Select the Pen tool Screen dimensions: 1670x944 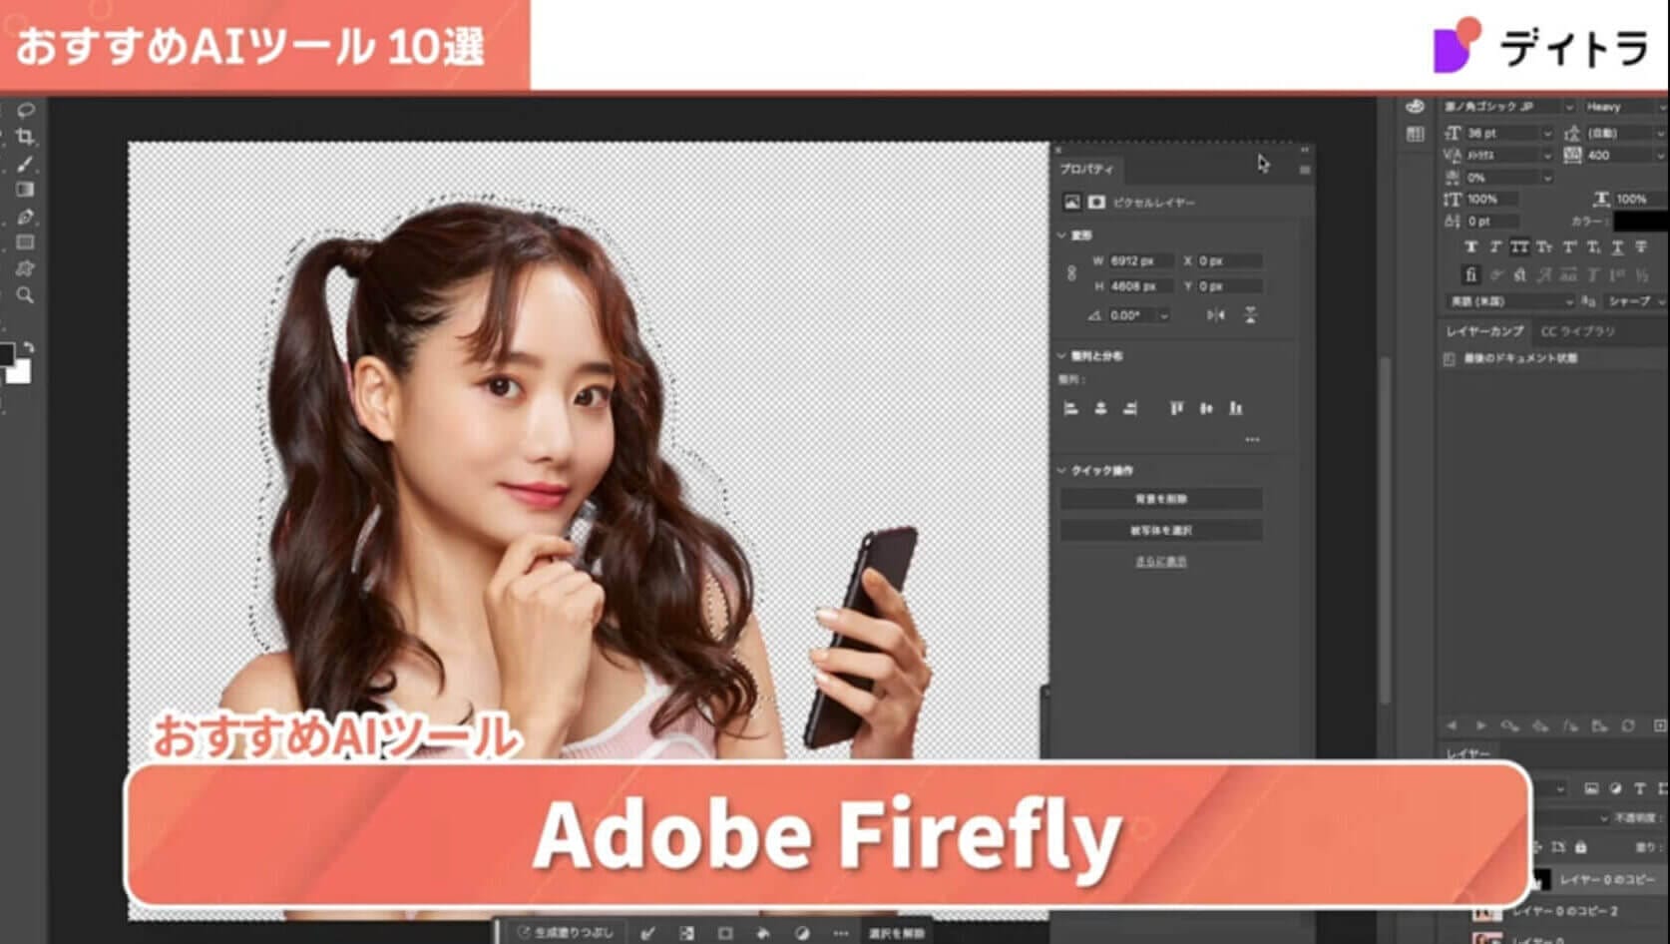[25, 217]
